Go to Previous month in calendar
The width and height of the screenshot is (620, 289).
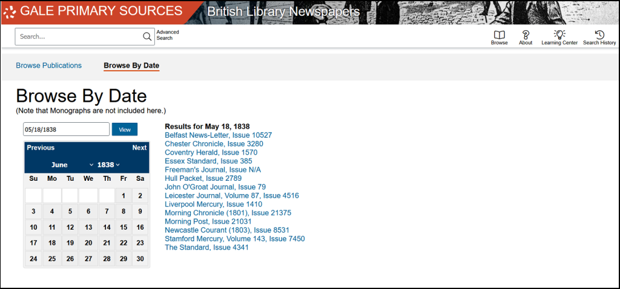(41, 148)
